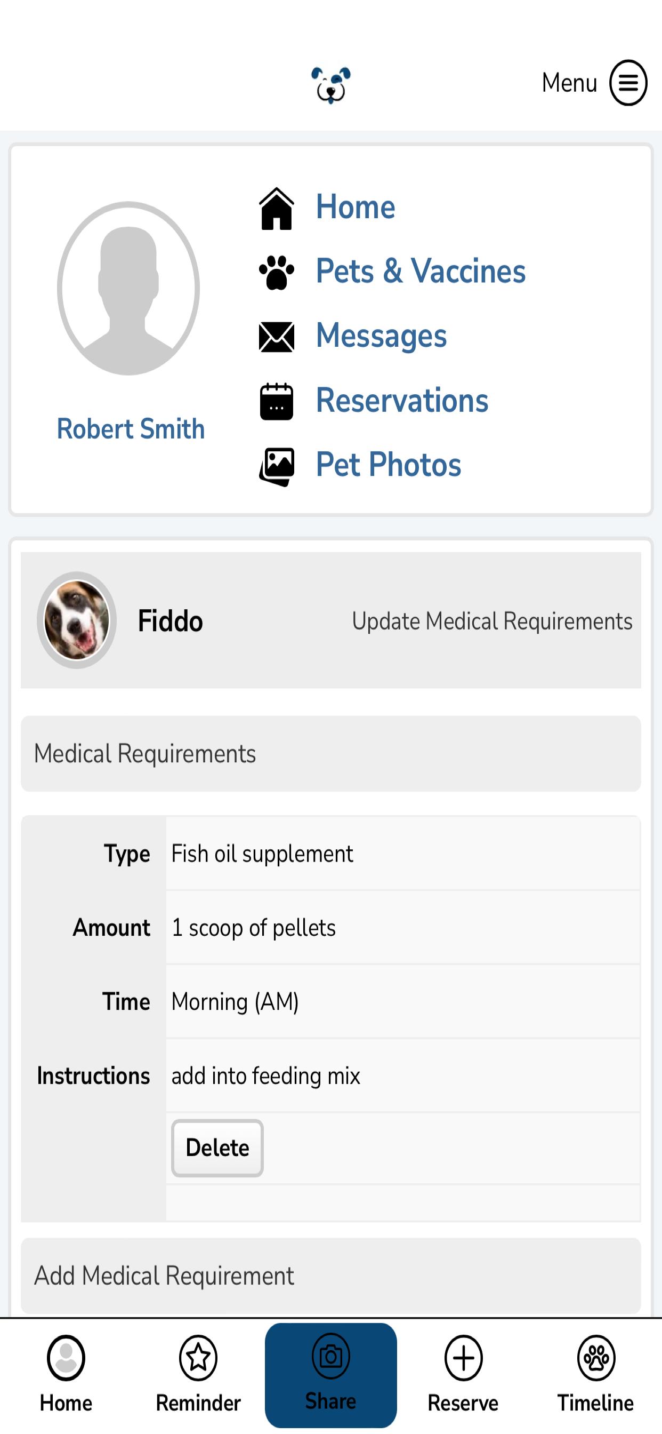Click Fiddo's pet photo thumbnail
Screen dimensions: 662x1434
pyautogui.click(x=77, y=620)
